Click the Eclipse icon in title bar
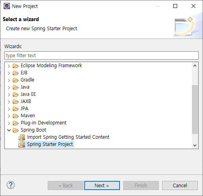This screenshot has width=203, height=196. 7,6
